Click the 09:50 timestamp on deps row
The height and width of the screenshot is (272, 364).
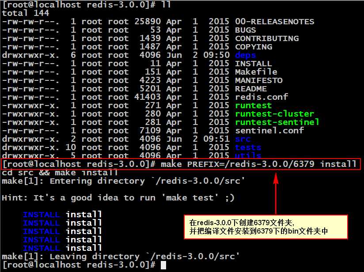click(x=216, y=55)
